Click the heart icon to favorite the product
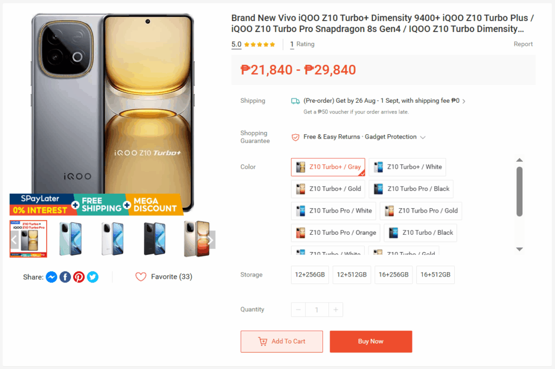 [140, 276]
